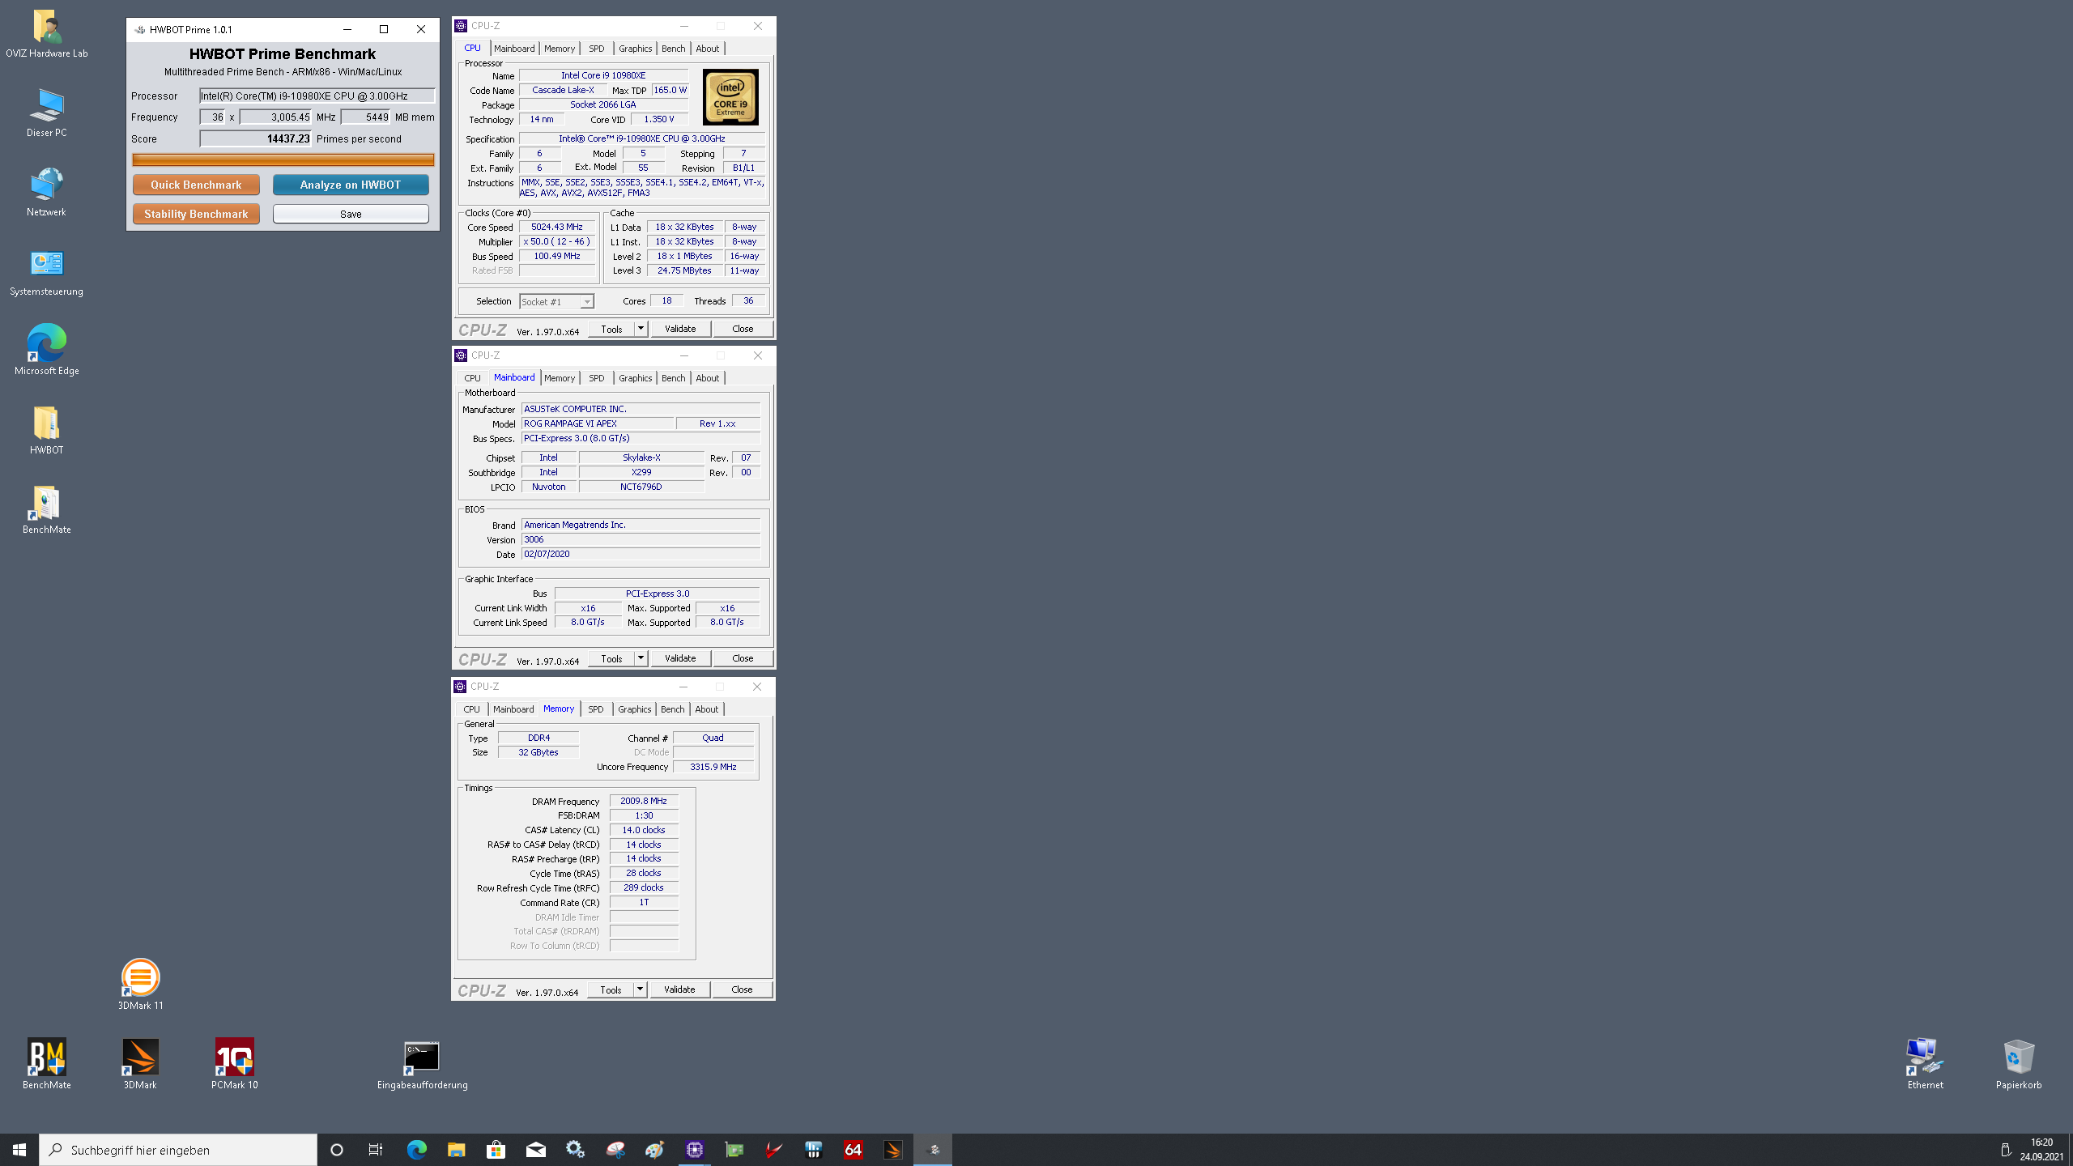The width and height of the screenshot is (2073, 1166).
Task: Expand Socket #1 selection dropdown
Action: pyautogui.click(x=587, y=302)
